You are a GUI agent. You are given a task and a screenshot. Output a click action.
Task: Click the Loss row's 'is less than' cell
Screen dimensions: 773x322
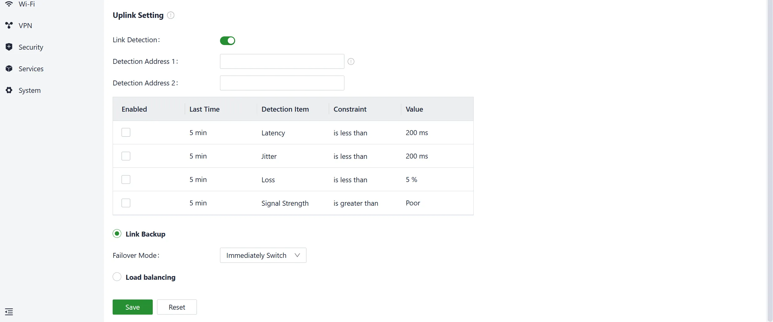point(350,180)
